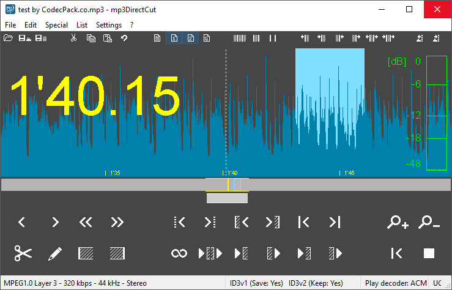Rewind to start button beside the stop square

click(397, 253)
